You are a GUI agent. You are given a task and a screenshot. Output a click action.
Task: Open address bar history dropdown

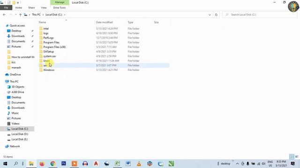[210, 14]
